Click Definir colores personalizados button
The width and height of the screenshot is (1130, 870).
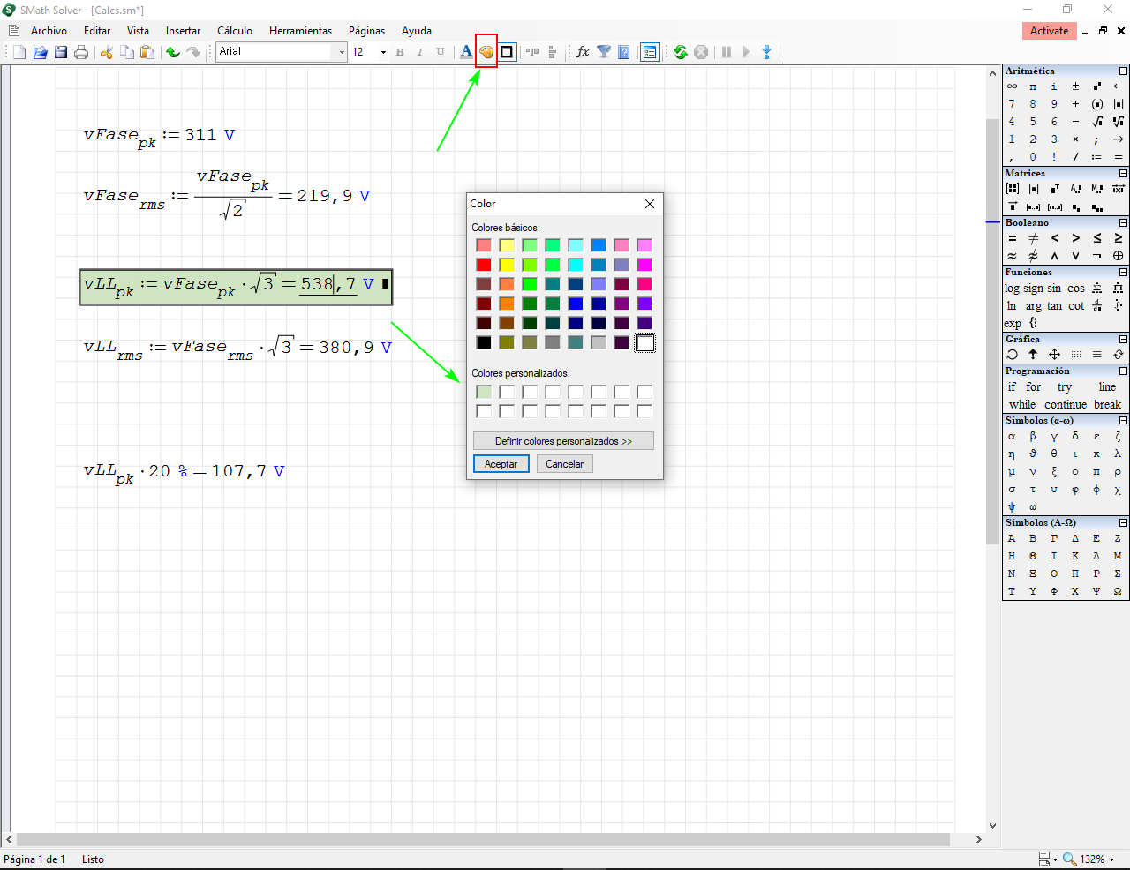click(563, 441)
